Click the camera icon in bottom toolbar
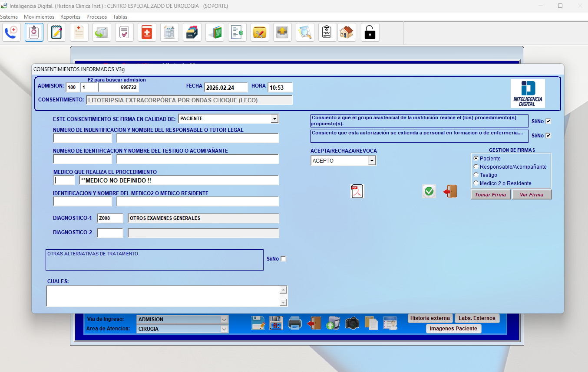The image size is (588, 372). [x=352, y=323]
